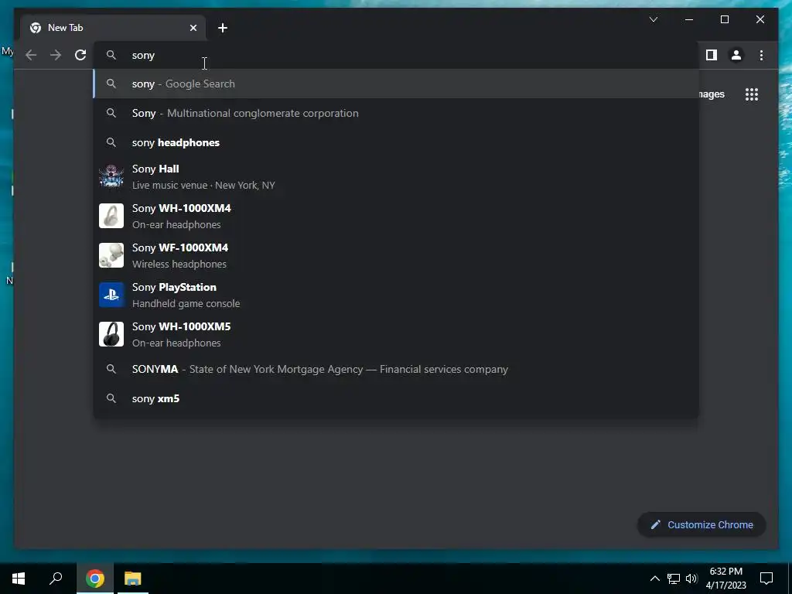Toggle the side panel icon
This screenshot has height=594, width=792.
pyautogui.click(x=712, y=55)
